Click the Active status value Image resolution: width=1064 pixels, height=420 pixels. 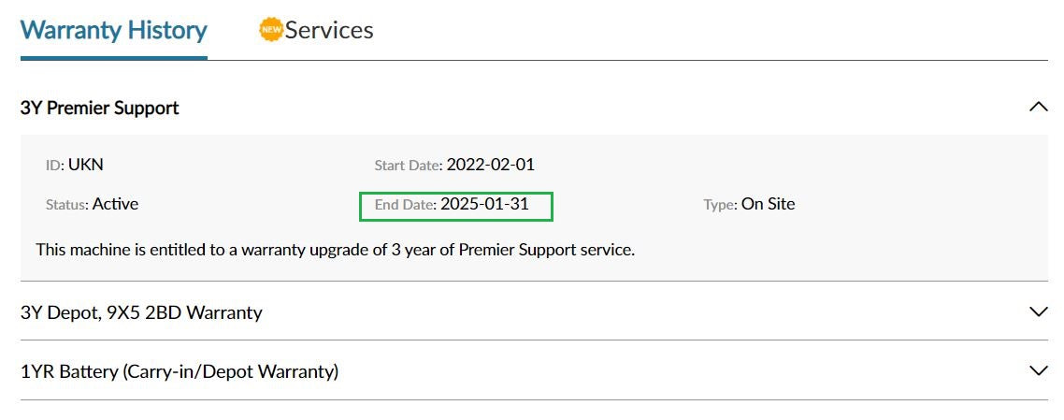click(x=115, y=204)
